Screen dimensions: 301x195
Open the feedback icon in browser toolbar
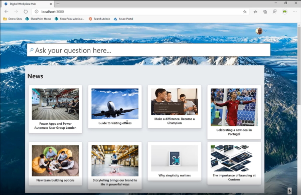coord(275,12)
